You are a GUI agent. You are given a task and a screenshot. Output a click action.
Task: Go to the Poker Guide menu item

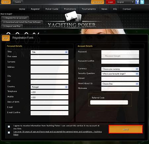[52, 9]
